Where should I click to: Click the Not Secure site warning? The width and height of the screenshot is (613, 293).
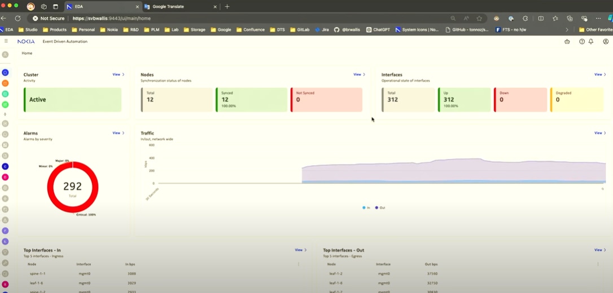pyautogui.click(x=49, y=19)
